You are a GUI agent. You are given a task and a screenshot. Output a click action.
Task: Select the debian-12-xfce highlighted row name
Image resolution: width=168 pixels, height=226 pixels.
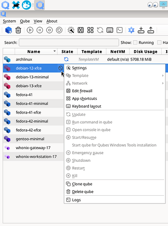[x=29, y=68]
